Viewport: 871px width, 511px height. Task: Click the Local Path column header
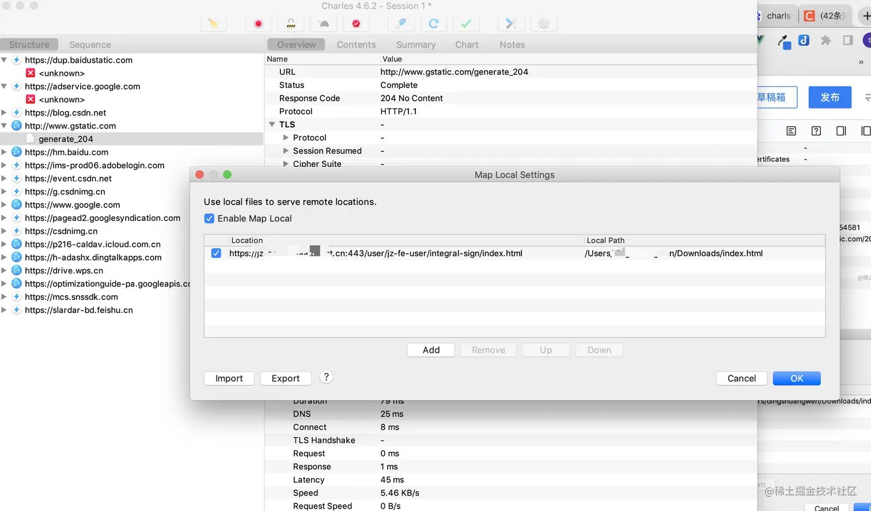click(x=704, y=241)
